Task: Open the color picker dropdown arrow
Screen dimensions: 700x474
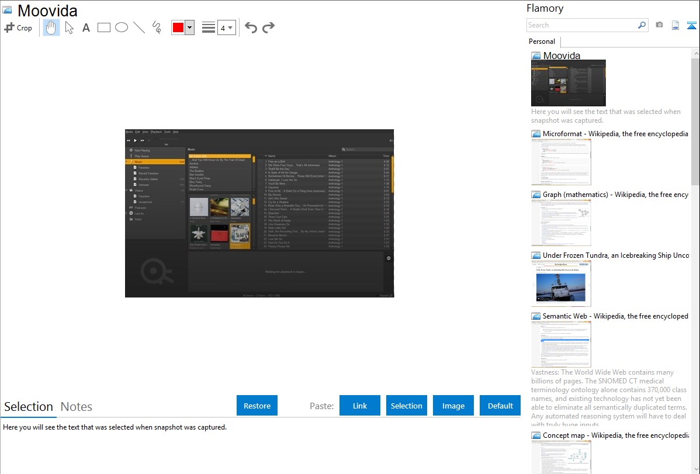Action: 189,27
